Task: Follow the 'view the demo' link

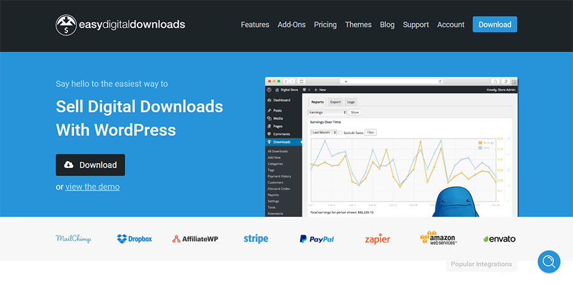Action: click(92, 186)
